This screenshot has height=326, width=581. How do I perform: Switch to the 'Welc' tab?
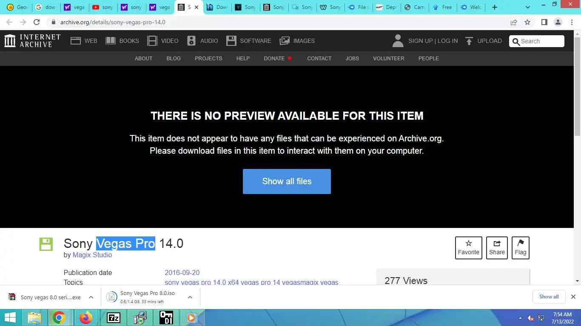click(471, 7)
